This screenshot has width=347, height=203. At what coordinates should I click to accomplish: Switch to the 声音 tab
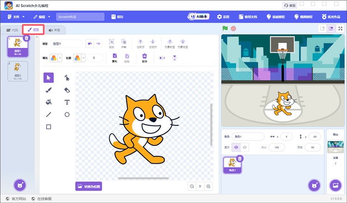pos(54,30)
